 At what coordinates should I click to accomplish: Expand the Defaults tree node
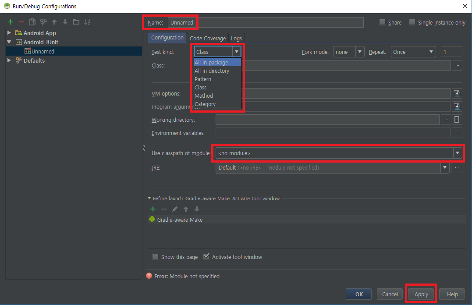coord(9,60)
